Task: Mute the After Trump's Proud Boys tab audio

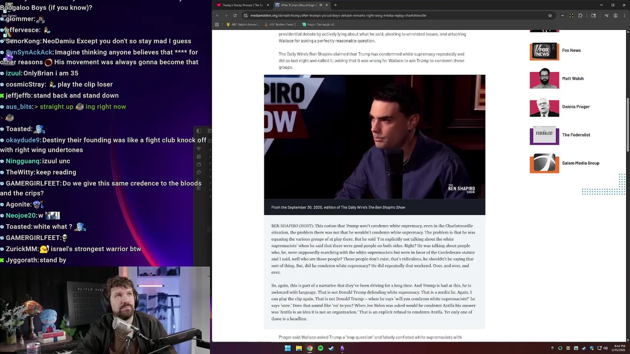Action: click(320, 5)
